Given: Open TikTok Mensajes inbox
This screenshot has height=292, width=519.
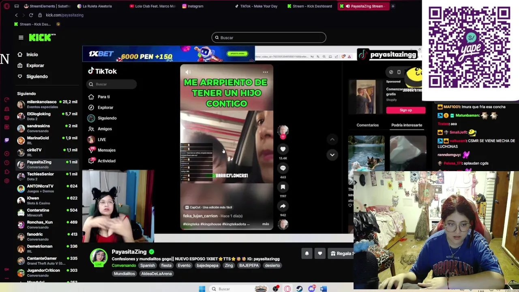Looking at the screenshot, I should [102, 150].
